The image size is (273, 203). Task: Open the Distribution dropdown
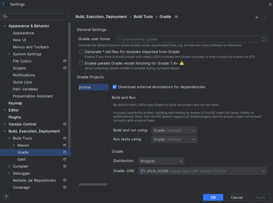point(161,161)
